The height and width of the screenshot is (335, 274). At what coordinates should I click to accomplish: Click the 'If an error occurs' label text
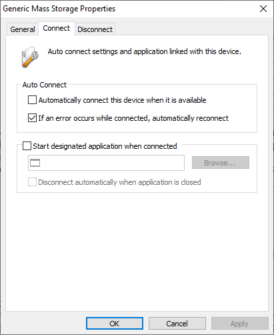133,118
